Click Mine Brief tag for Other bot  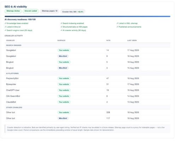63,118
